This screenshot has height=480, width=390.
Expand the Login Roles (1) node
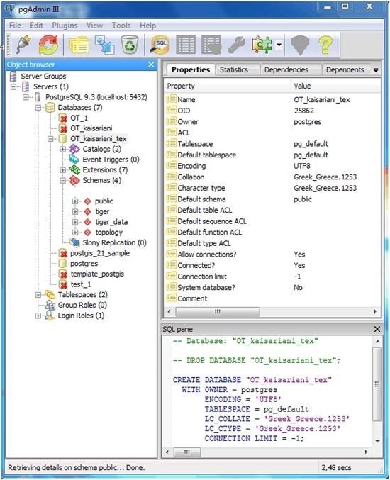click(38, 316)
